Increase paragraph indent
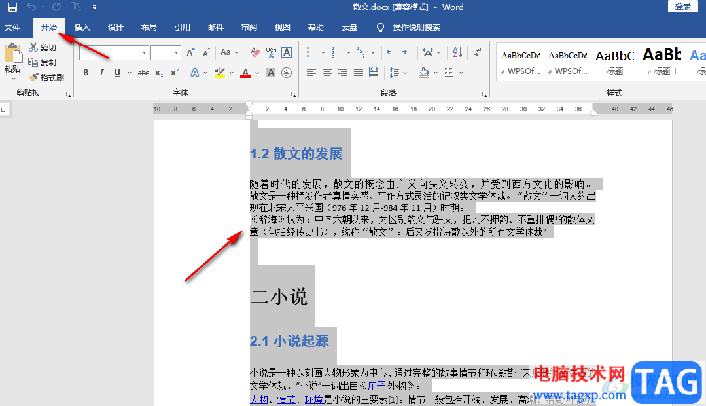The image size is (706, 406). click(x=408, y=53)
